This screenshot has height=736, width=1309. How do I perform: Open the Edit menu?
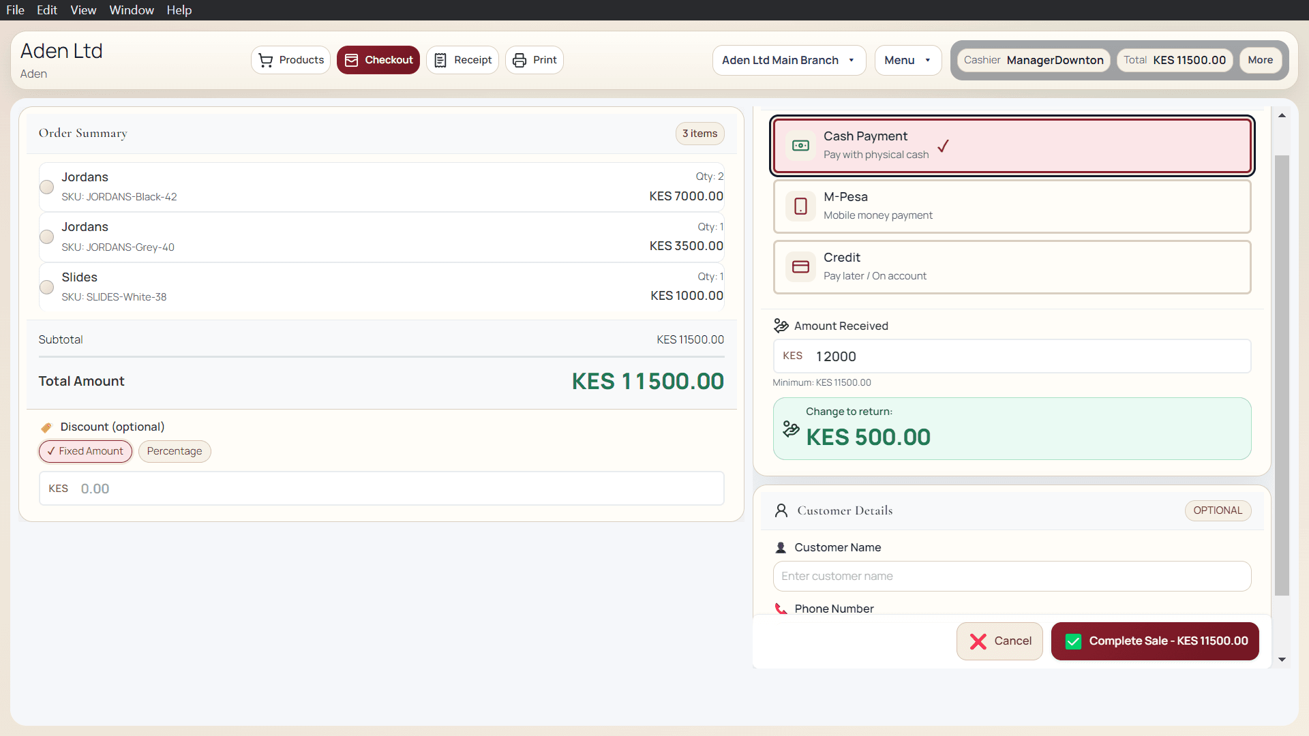tap(47, 10)
